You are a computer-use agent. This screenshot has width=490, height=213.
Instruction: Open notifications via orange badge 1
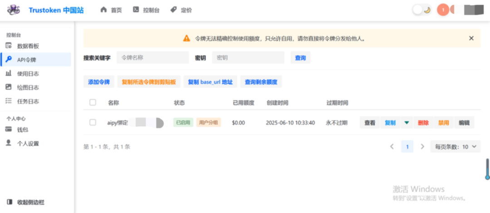pos(443,10)
